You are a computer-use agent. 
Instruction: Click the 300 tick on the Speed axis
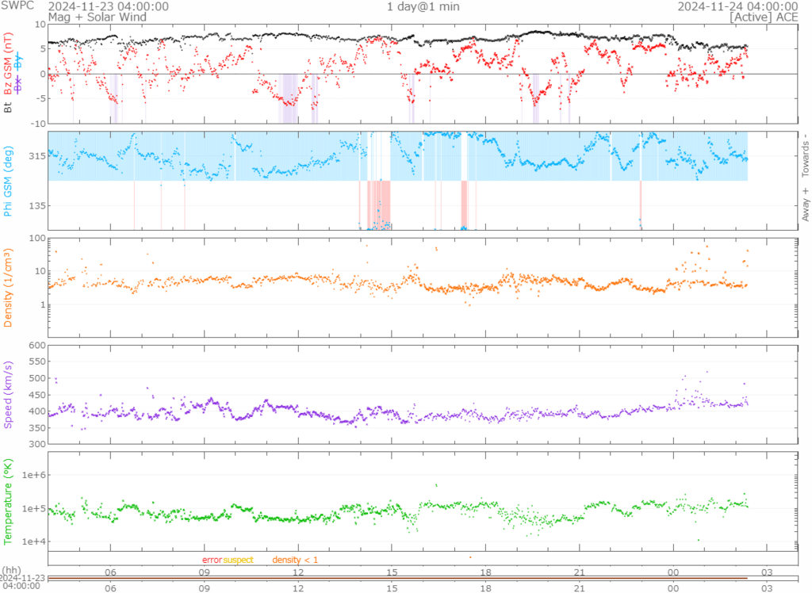[38, 444]
